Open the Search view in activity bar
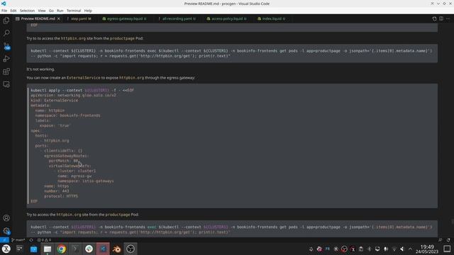Viewport: 454px width, 255px height. (6, 33)
